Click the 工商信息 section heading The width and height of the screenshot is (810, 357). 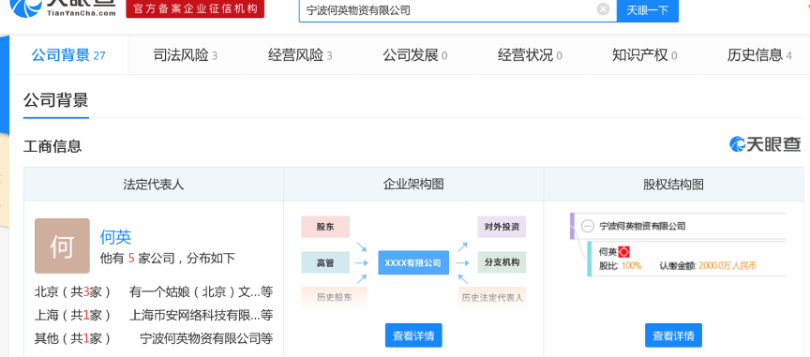(x=52, y=146)
